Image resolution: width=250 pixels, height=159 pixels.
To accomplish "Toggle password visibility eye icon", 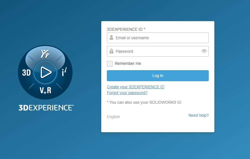I will coord(204,51).
